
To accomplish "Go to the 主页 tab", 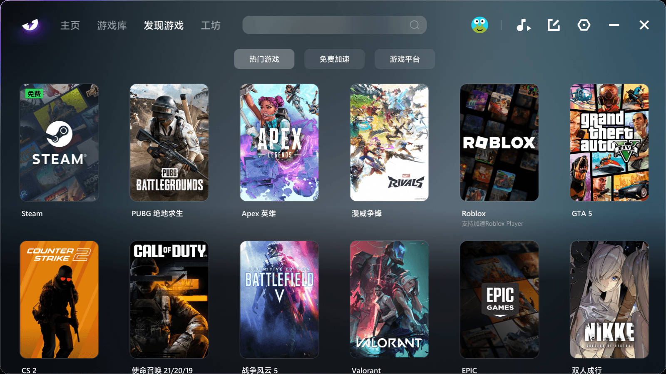I will point(70,25).
